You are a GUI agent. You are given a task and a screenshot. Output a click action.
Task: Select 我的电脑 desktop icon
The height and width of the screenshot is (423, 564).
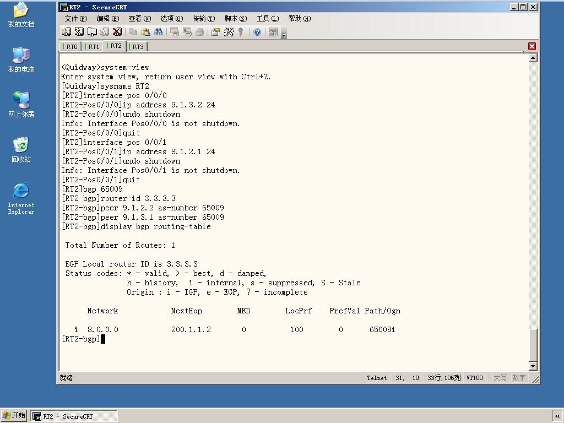(x=21, y=59)
